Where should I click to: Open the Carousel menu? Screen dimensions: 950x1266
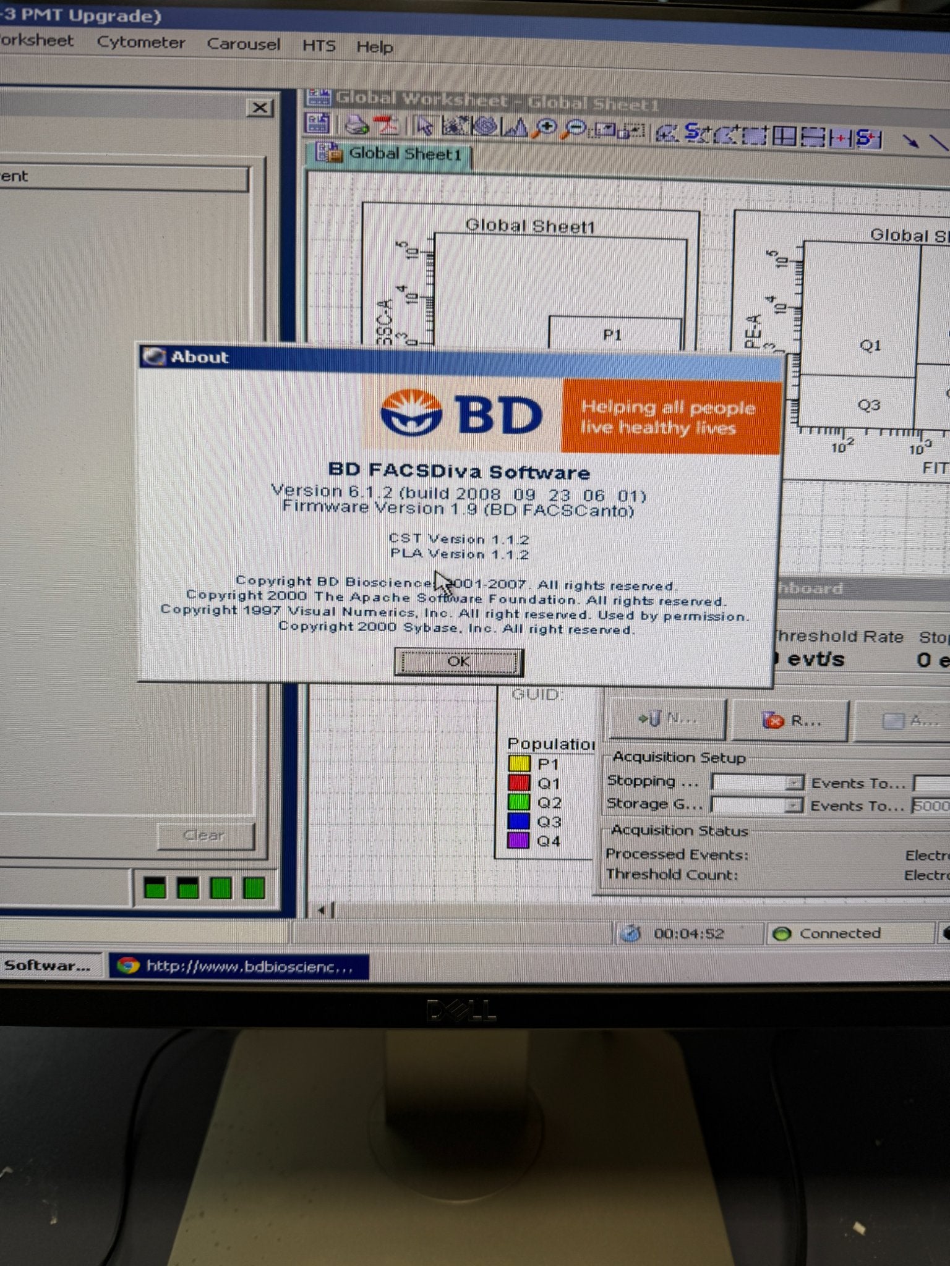[x=243, y=44]
